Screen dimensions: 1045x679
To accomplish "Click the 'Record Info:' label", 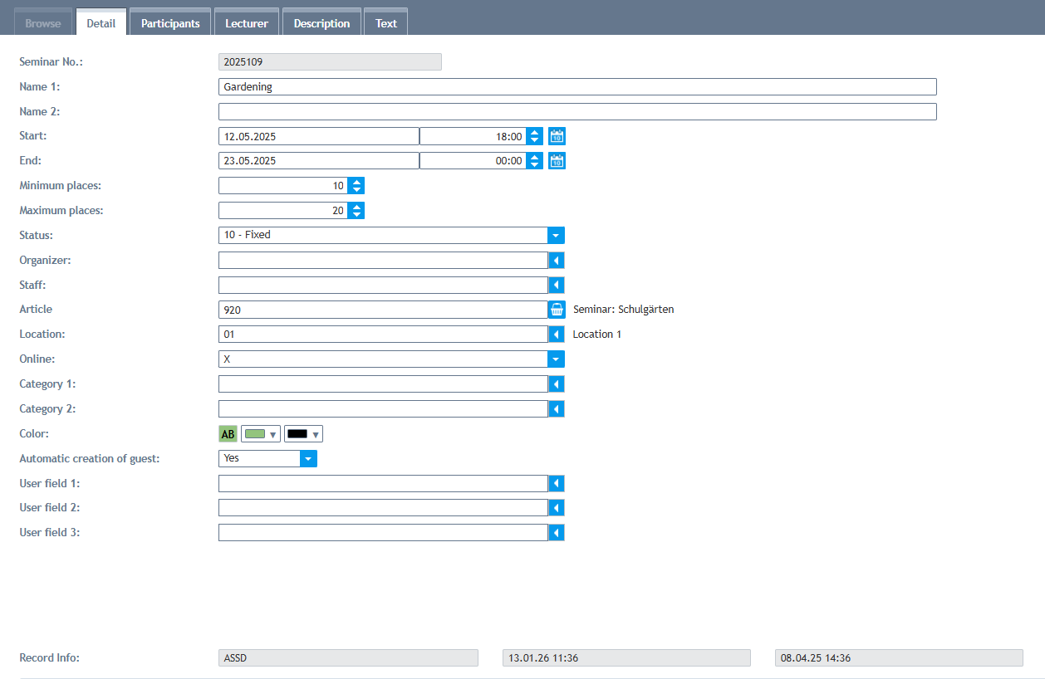I will coord(49,658).
